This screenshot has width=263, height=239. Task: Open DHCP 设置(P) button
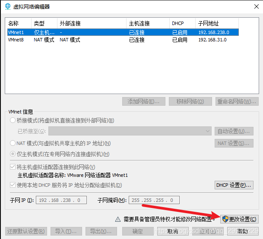(x=234, y=185)
